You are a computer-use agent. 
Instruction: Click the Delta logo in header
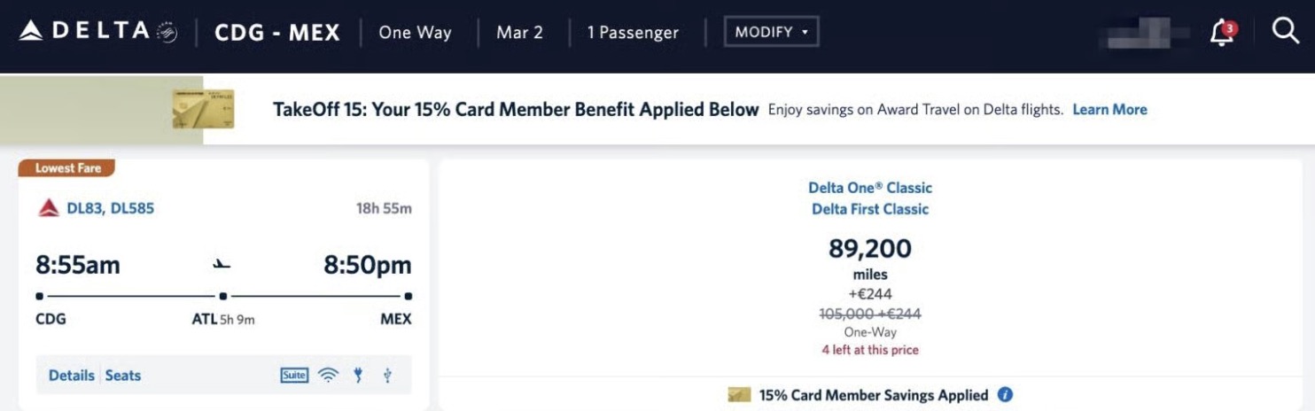pos(97,32)
